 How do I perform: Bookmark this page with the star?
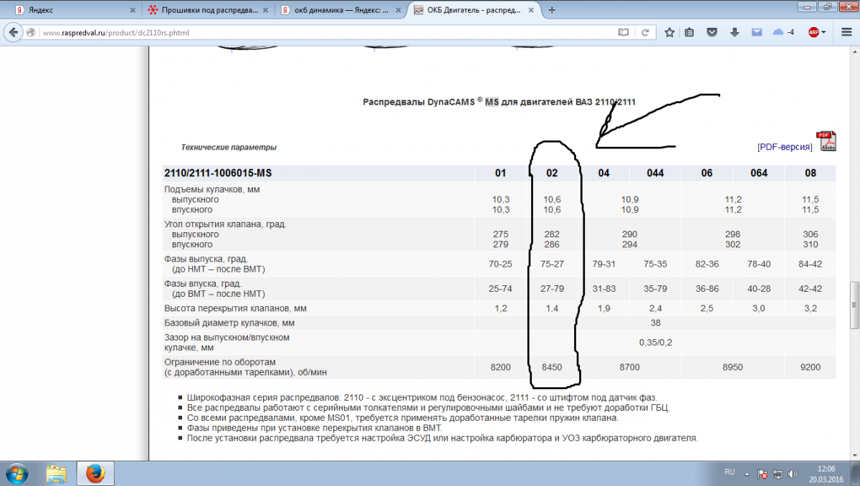669,32
